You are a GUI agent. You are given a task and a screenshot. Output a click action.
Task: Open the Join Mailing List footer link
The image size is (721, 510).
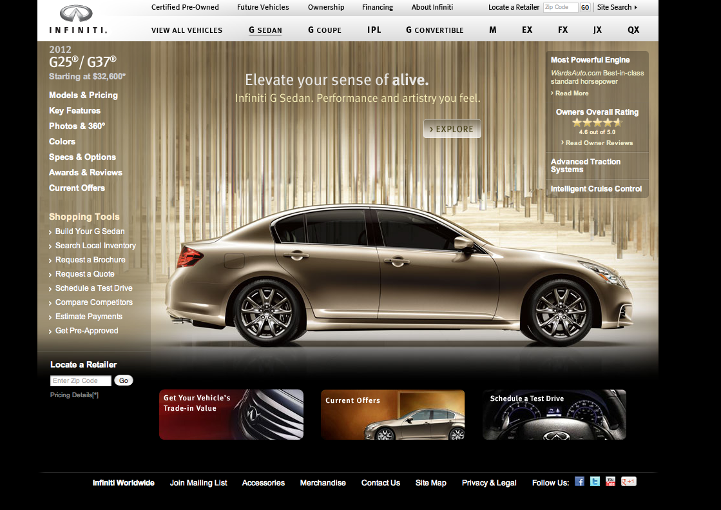click(198, 483)
